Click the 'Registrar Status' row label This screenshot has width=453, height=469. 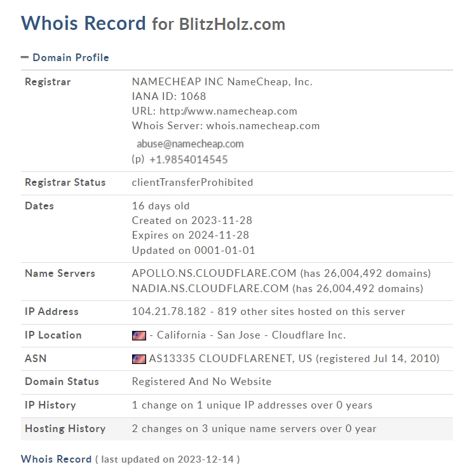(x=65, y=182)
